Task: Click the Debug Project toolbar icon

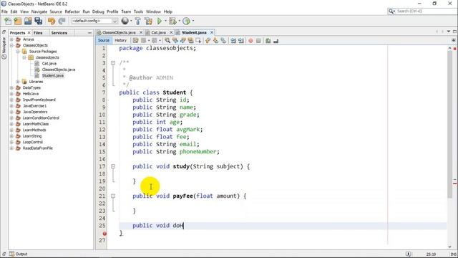Action: (172, 21)
